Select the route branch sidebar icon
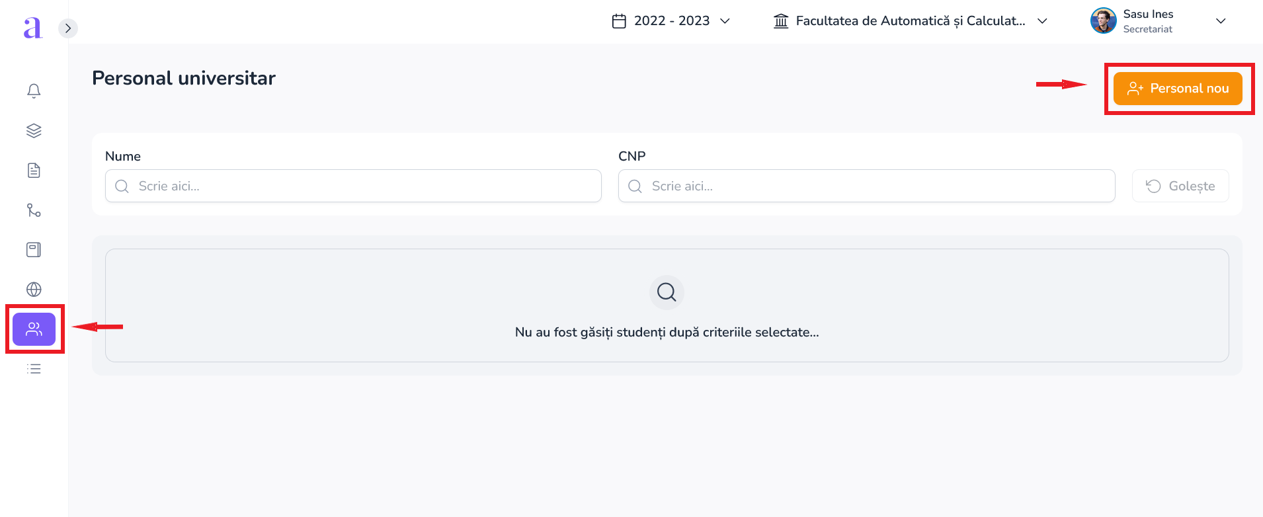1263x517 pixels. pyautogui.click(x=34, y=210)
